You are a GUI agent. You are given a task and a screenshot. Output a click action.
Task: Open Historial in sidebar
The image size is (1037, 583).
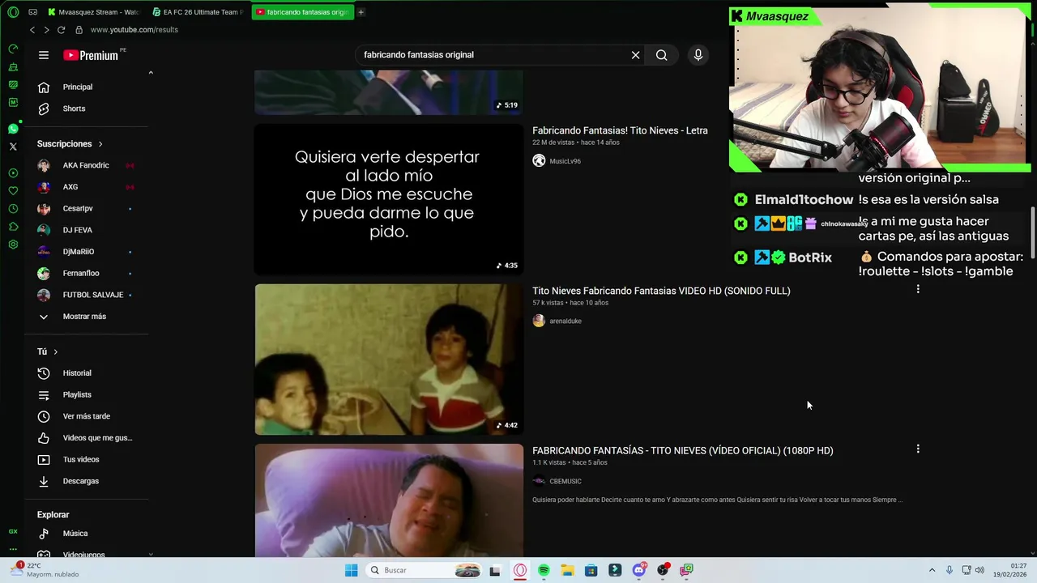click(x=77, y=373)
